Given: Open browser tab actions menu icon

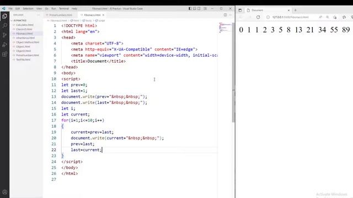Looking at the screenshot, I should pos(240,10).
